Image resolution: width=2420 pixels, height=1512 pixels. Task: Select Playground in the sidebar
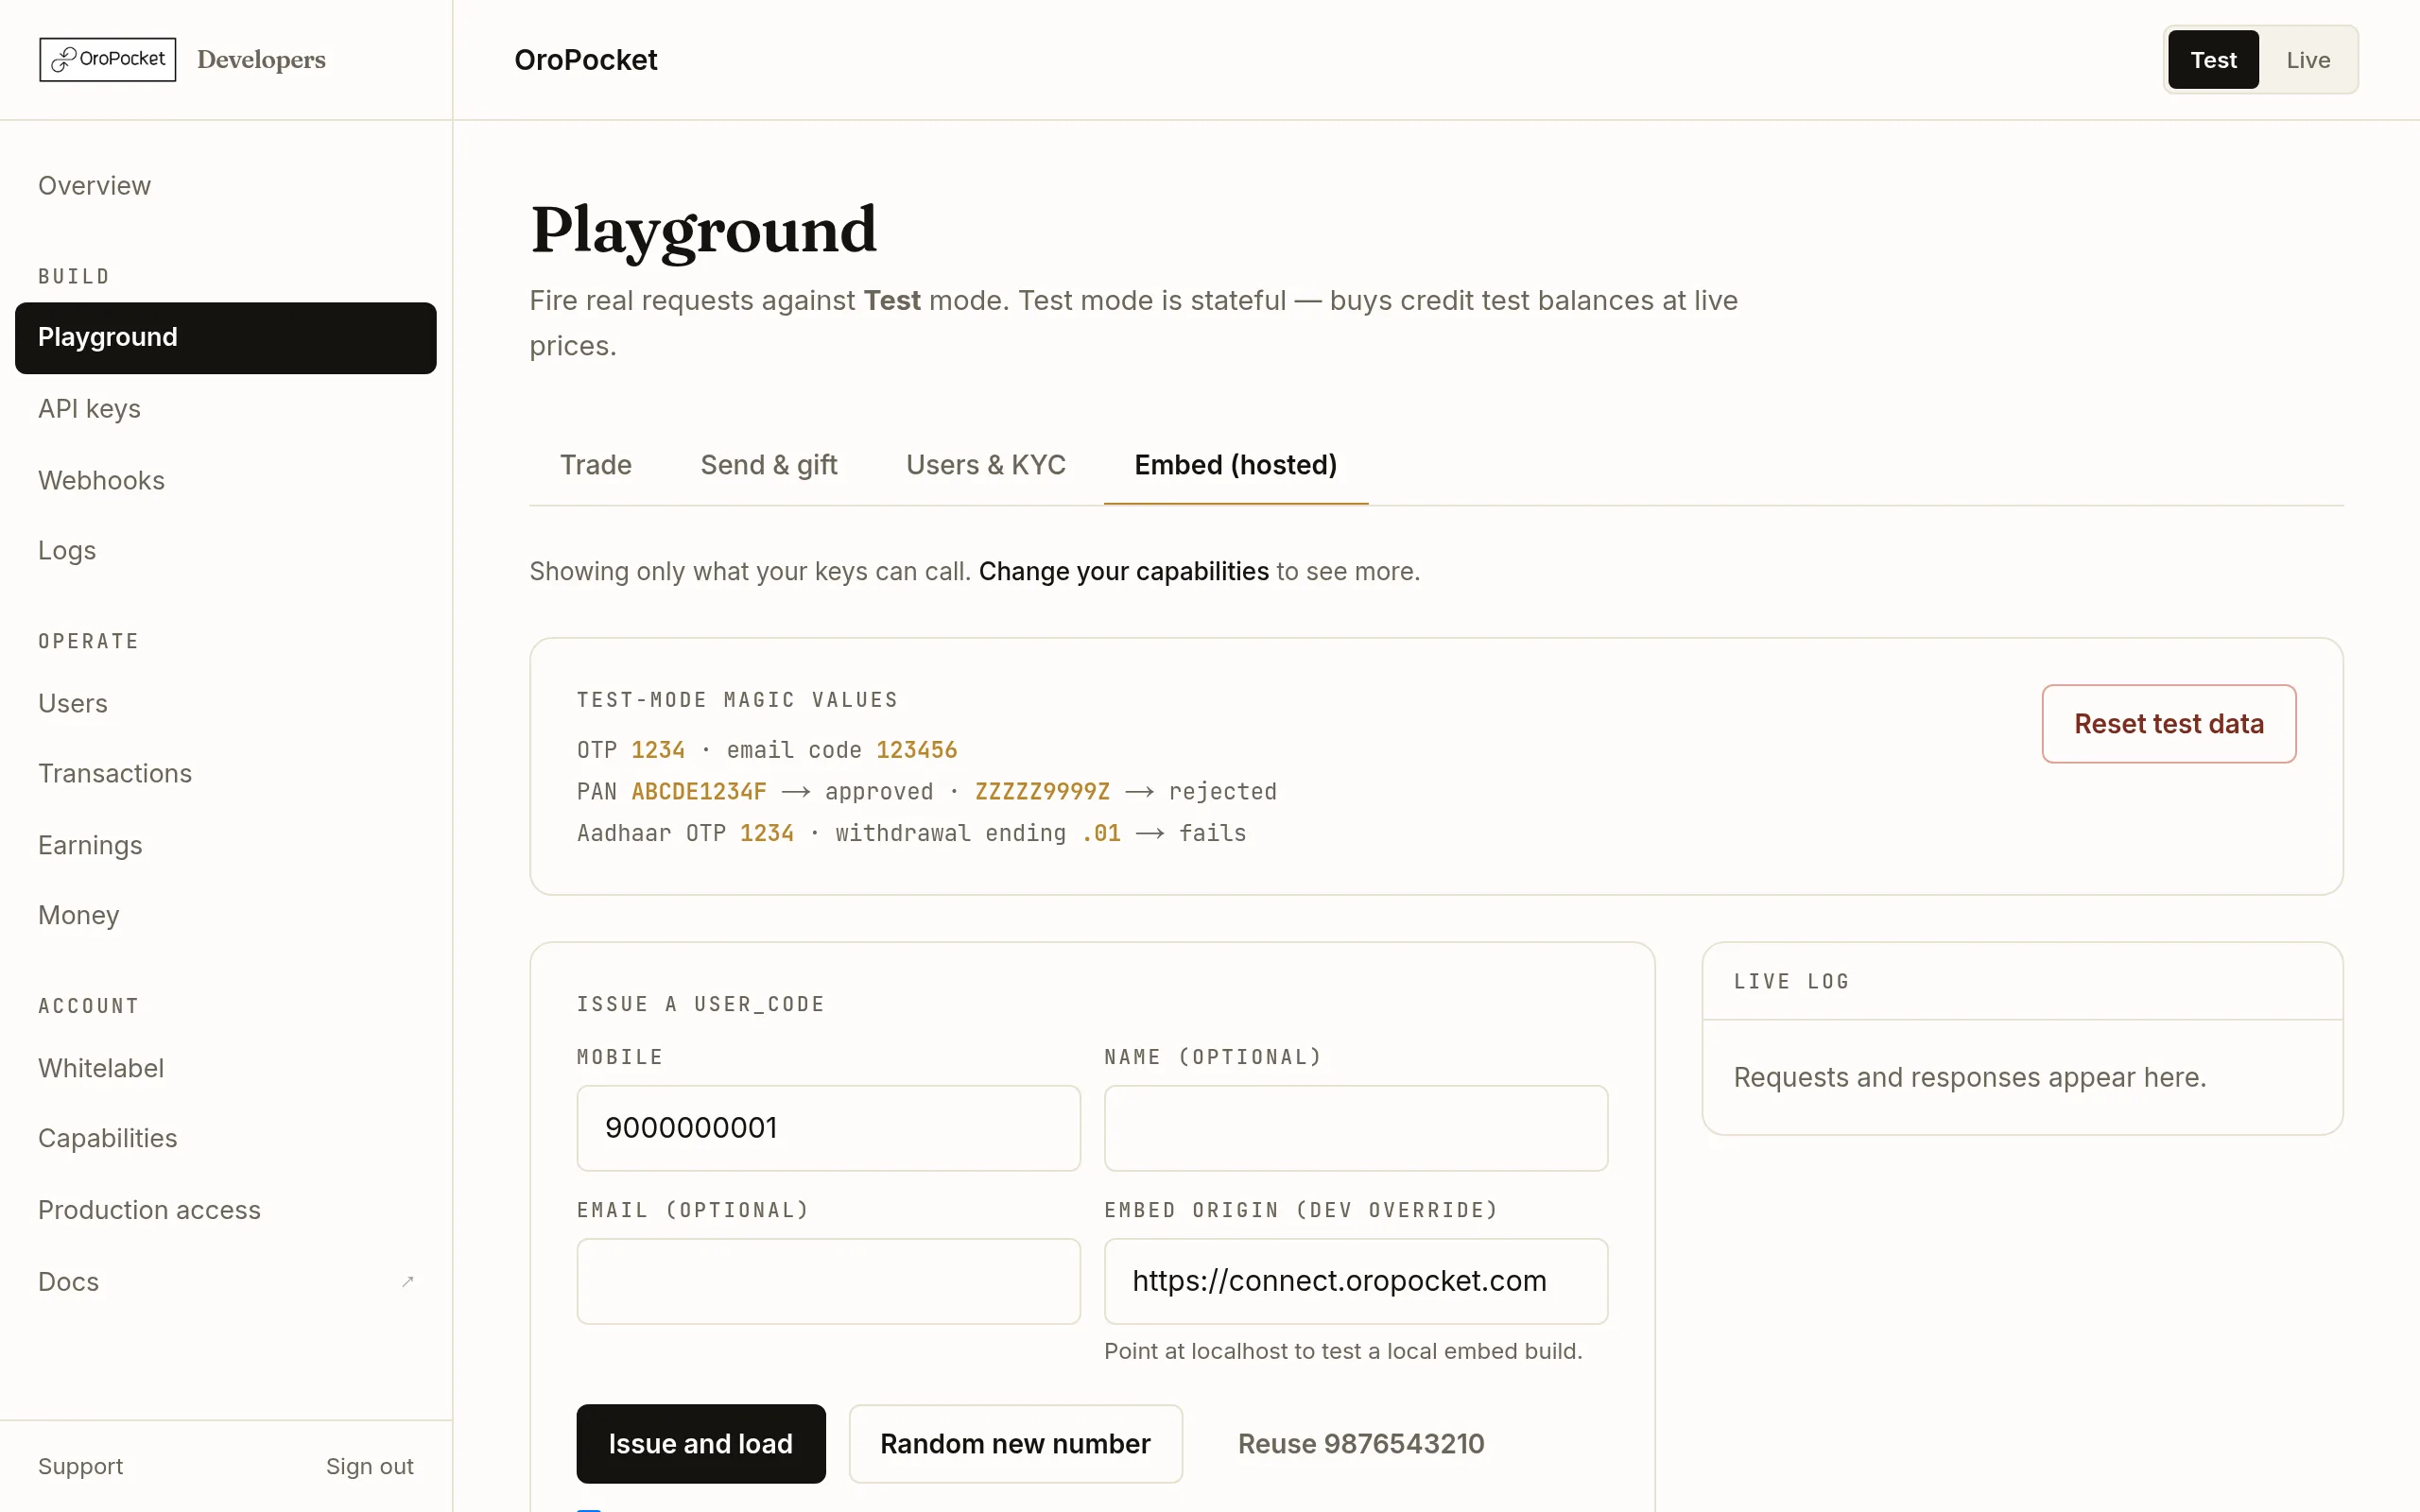coord(226,338)
